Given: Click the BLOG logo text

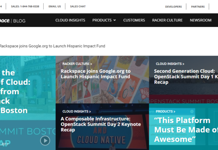Looking at the screenshot, I should point(19,21).
